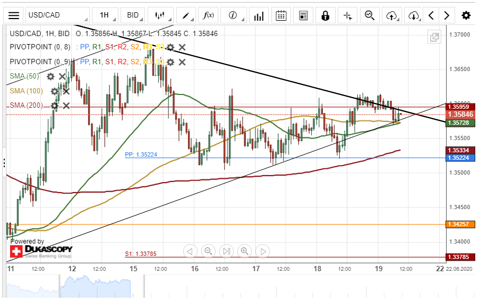Toggle the crosshair cursor tool
Image resolution: width=479 pixels, height=302 pixels.
coord(347,15)
